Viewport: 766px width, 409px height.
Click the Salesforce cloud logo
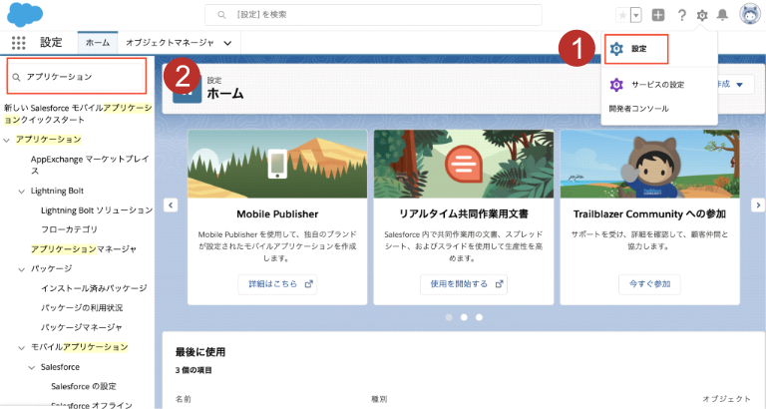(x=24, y=15)
